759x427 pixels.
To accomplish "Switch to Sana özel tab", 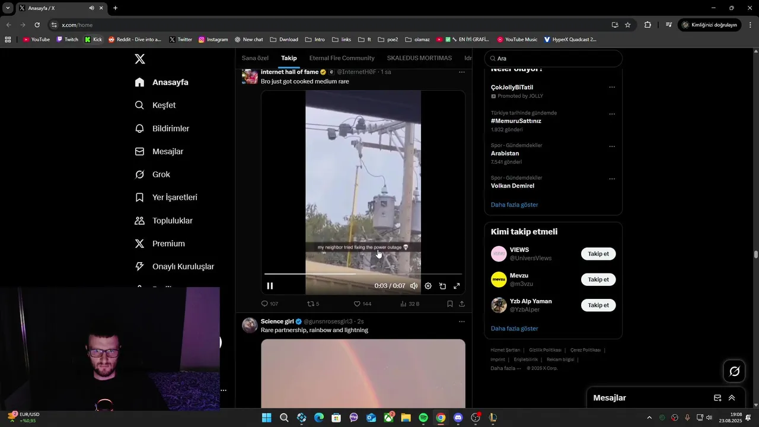I will (x=255, y=58).
